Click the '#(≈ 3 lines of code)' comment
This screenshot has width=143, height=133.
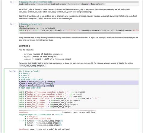[x=29, y=71]
